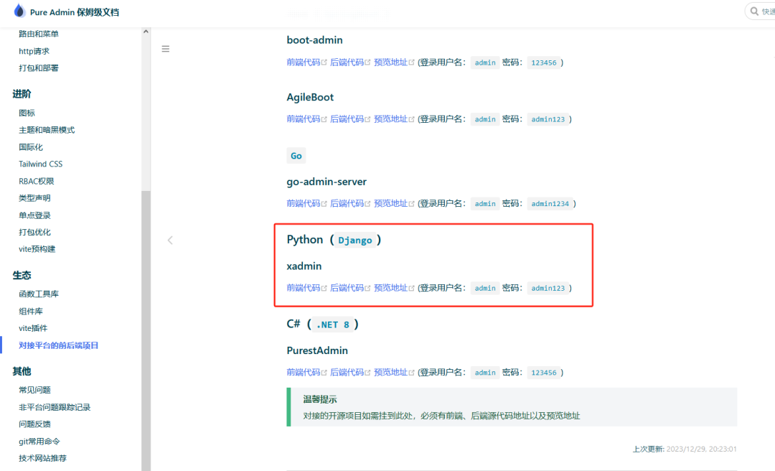
Task: Click boot-admin password 123456
Action: tap(544, 62)
